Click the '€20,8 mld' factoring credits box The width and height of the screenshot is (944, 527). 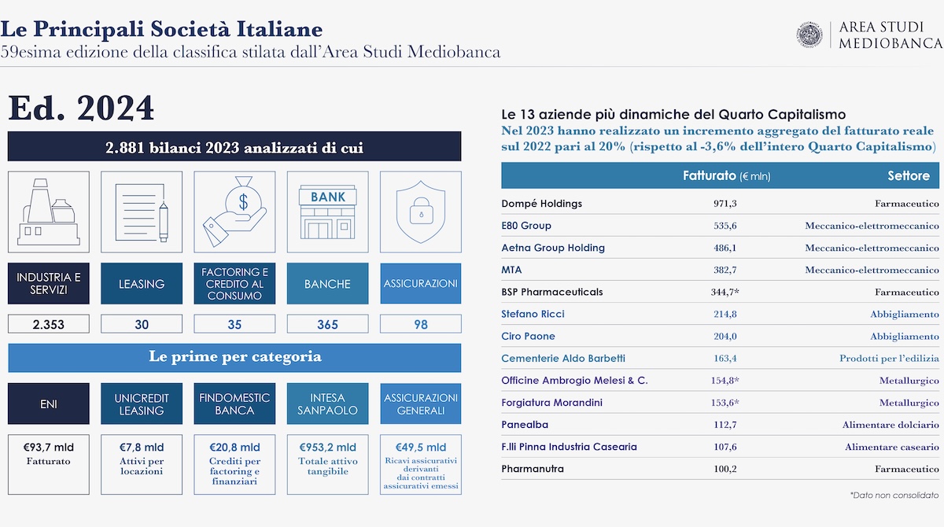pos(234,463)
